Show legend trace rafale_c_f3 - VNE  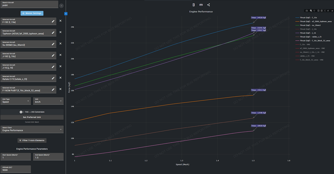[x=305, y=56]
